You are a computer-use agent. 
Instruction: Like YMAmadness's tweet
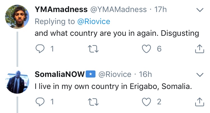point(146,49)
